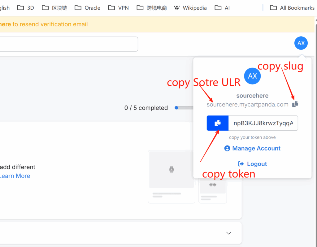Click the blue copy token button
317x247 pixels.
point(218,123)
